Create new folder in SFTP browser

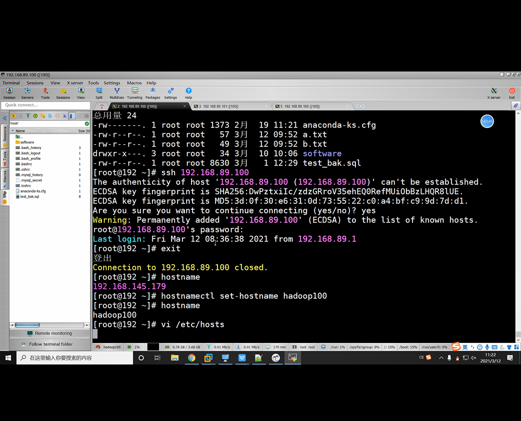(x=42, y=116)
